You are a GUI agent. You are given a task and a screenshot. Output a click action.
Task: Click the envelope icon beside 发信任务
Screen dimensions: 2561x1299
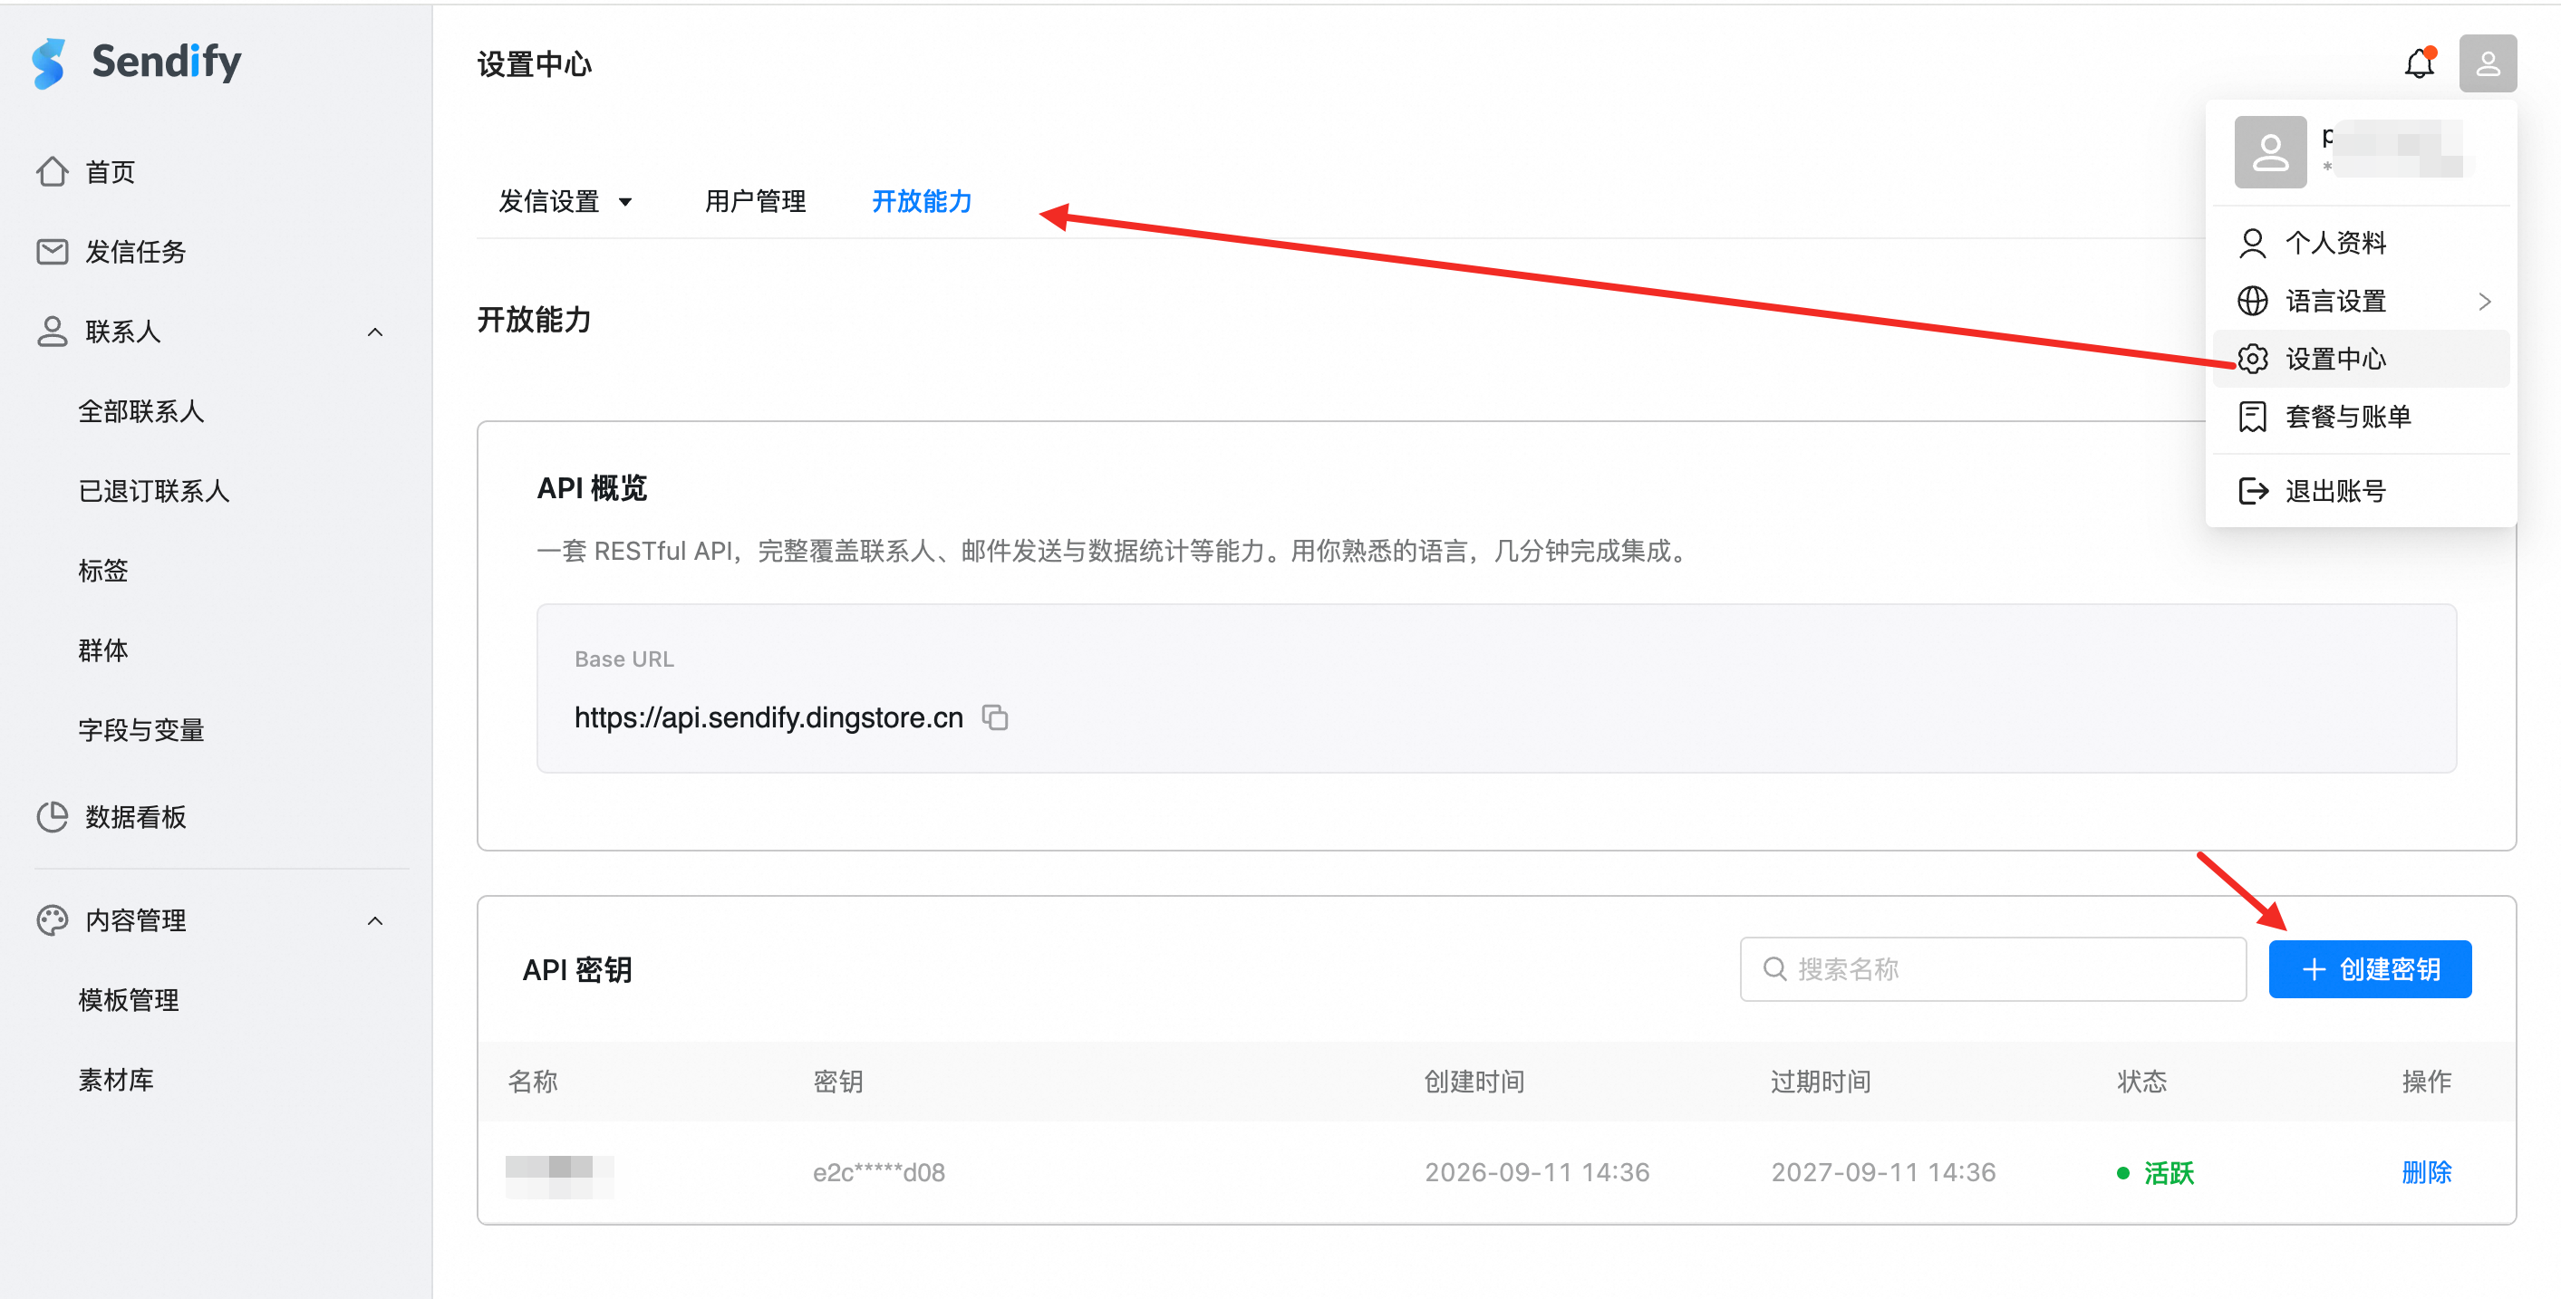tap(52, 252)
